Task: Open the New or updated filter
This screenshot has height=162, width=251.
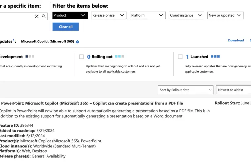Action: [226, 15]
